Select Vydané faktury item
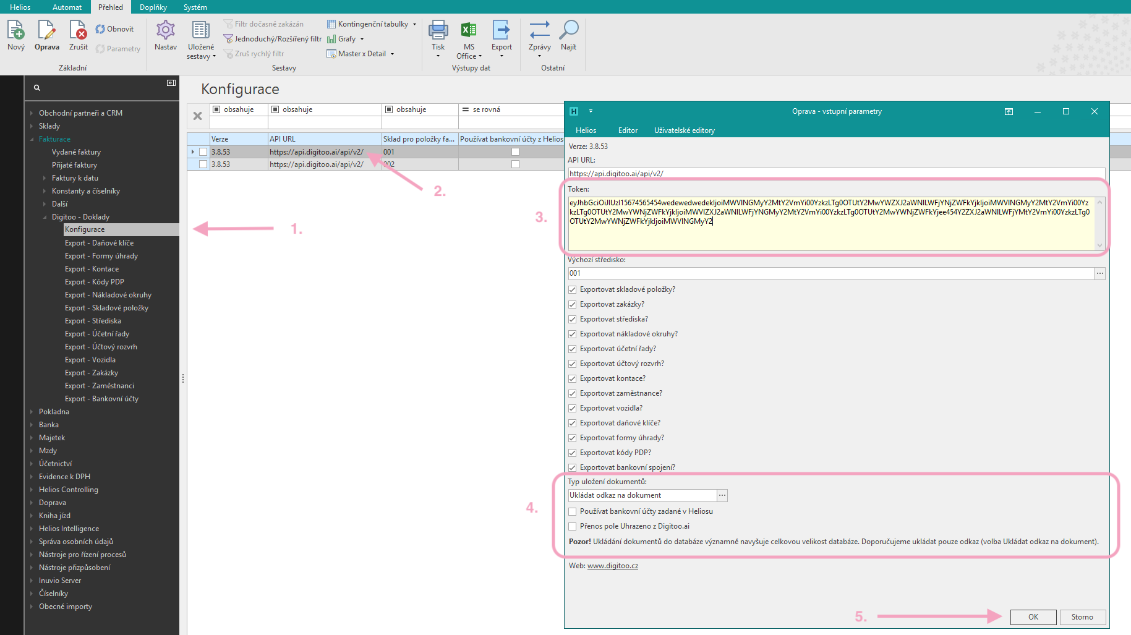This screenshot has width=1131, height=635. (76, 152)
